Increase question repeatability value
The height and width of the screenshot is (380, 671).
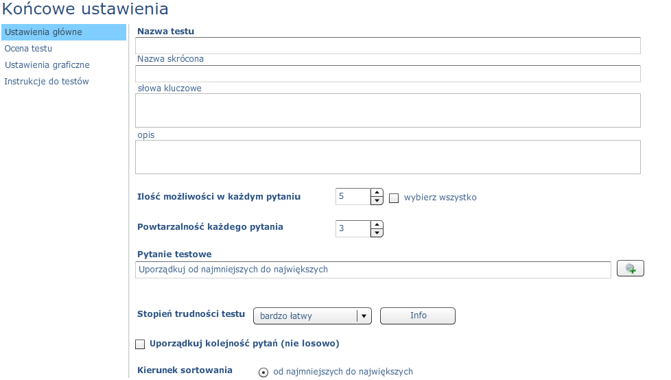[377, 225]
